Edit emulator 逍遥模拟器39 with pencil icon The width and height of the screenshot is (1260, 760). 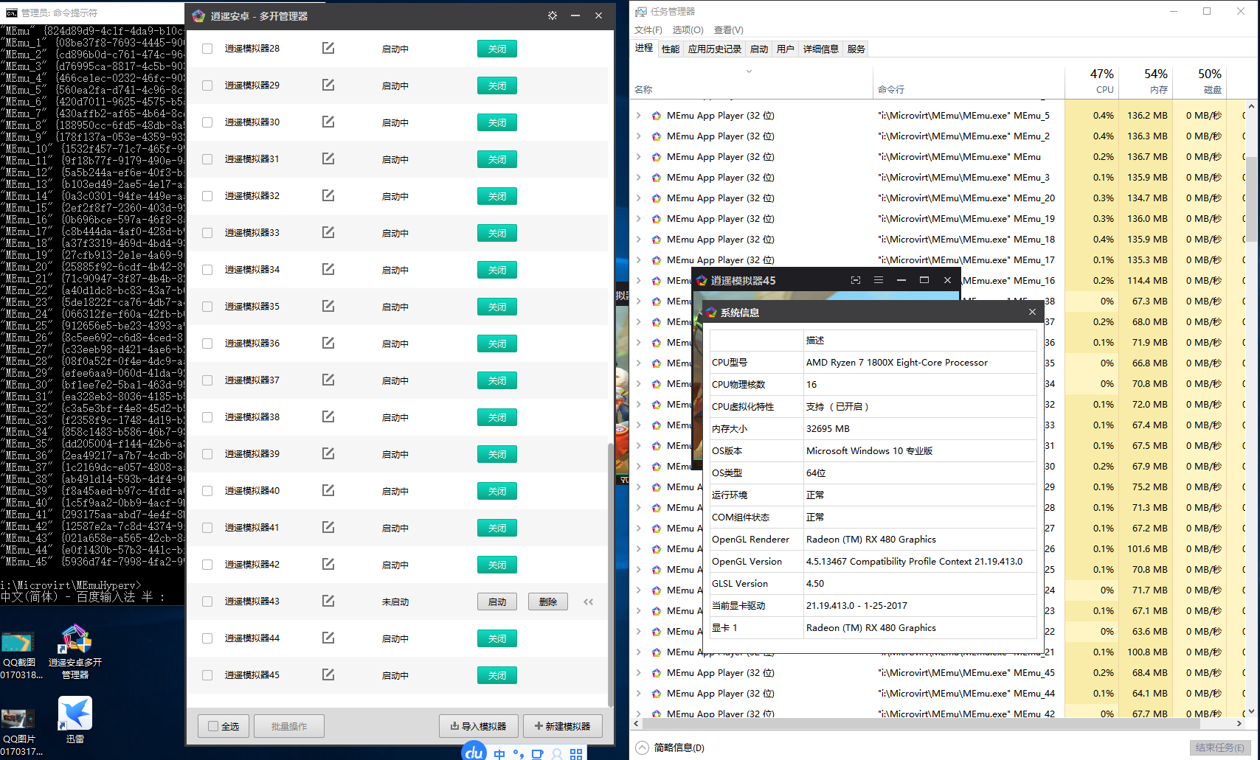pyautogui.click(x=328, y=453)
